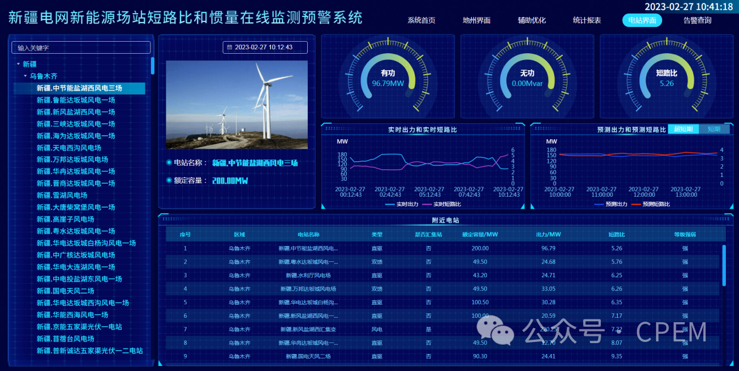Select 新疆.国电天风二场 in the tree
This screenshot has width=739, height=371.
65,291
